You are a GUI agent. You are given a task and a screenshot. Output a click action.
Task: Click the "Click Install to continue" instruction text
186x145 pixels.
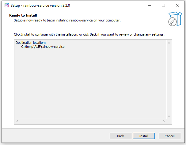[89, 34]
